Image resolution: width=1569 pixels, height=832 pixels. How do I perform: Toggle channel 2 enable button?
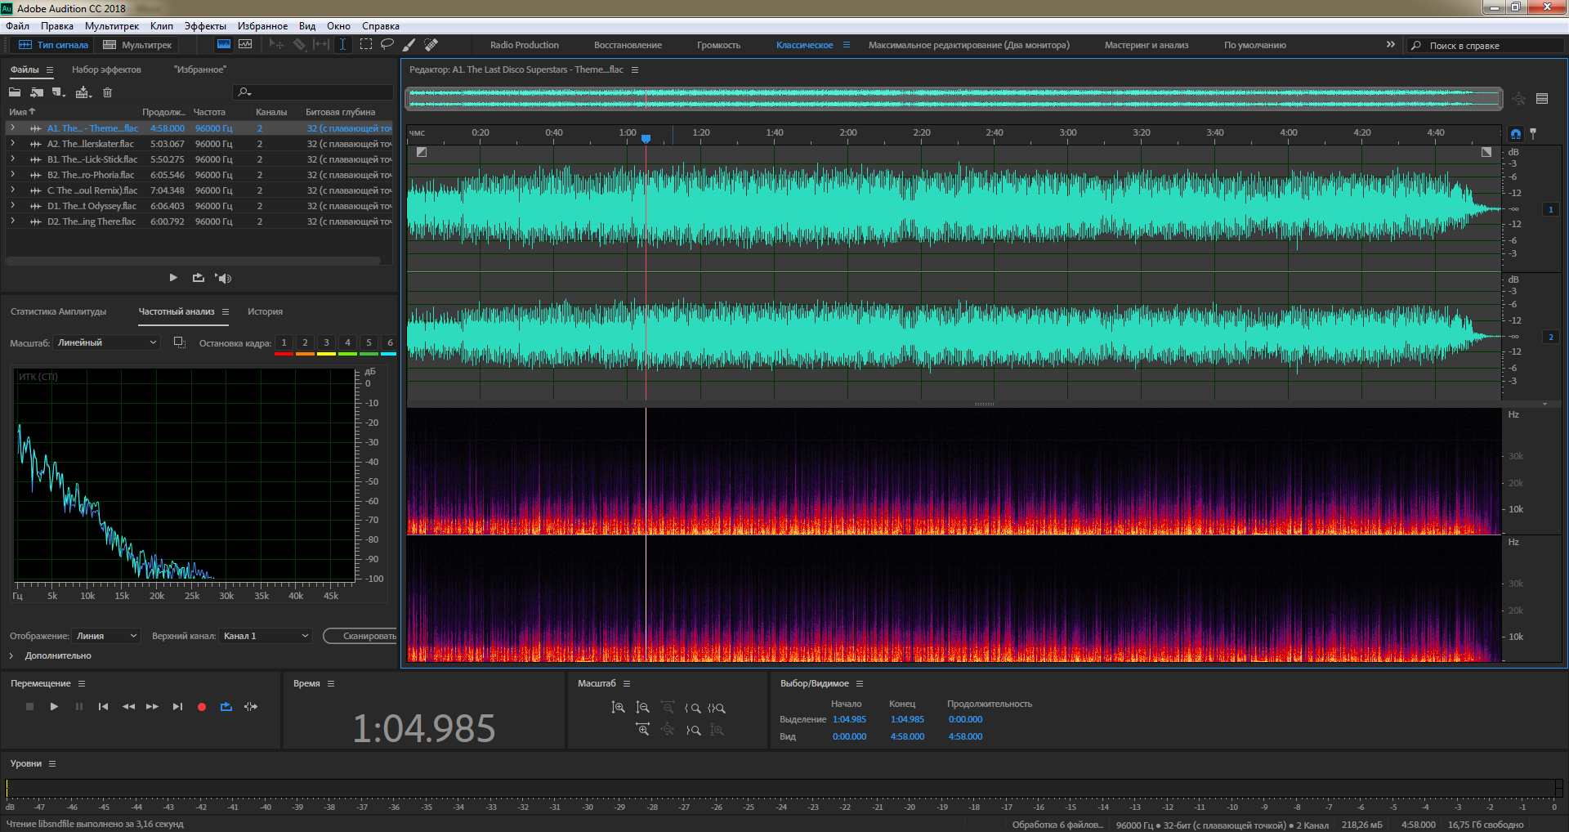(x=1551, y=338)
